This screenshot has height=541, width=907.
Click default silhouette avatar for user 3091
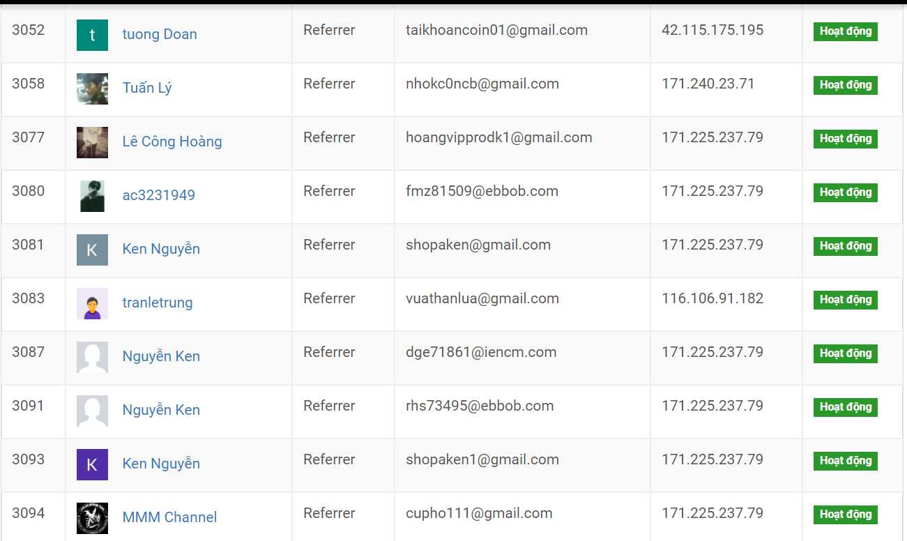coord(92,411)
